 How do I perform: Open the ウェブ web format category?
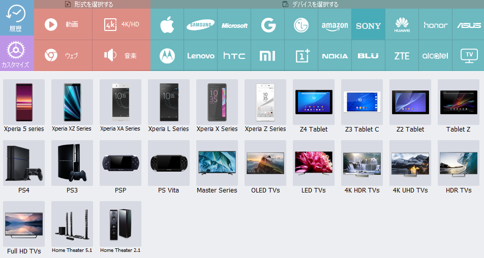[63, 56]
